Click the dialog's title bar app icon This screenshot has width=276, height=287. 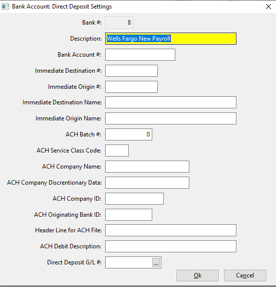click(x=5, y=7)
